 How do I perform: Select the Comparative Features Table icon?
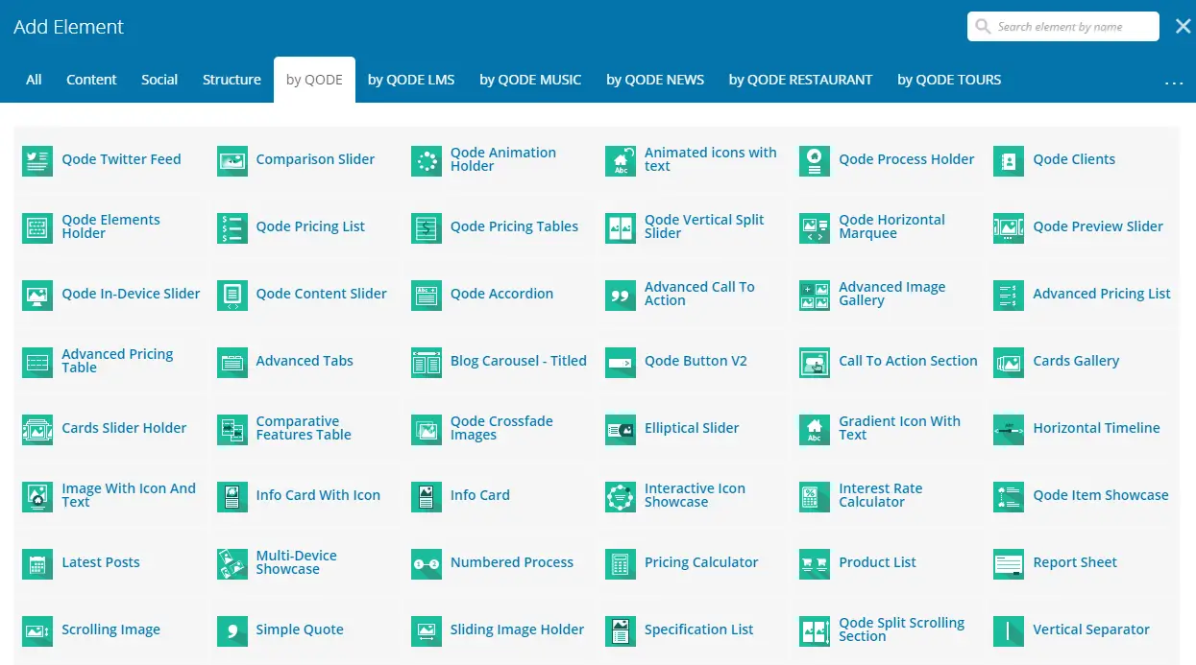pos(232,429)
